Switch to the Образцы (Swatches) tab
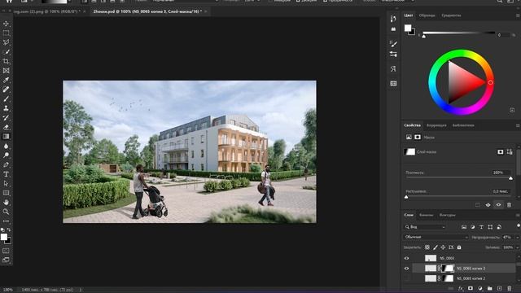This screenshot has width=521, height=293. click(x=427, y=15)
